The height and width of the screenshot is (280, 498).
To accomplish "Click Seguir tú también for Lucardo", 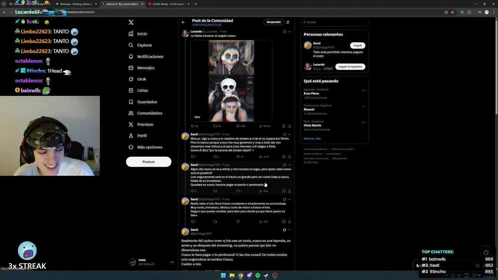I will 350,66.
